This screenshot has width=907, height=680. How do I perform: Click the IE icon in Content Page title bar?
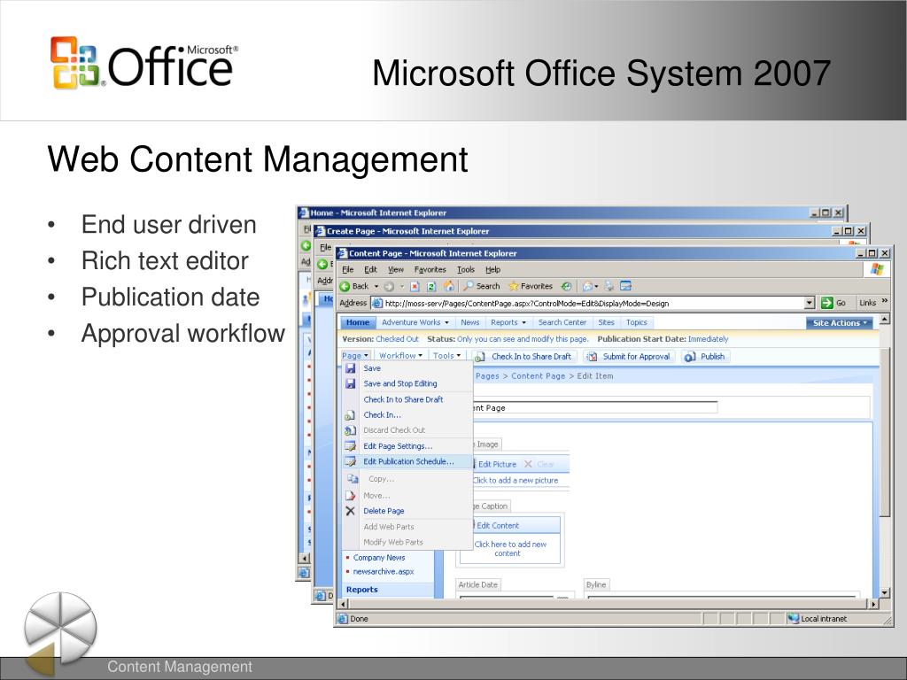[x=343, y=252]
